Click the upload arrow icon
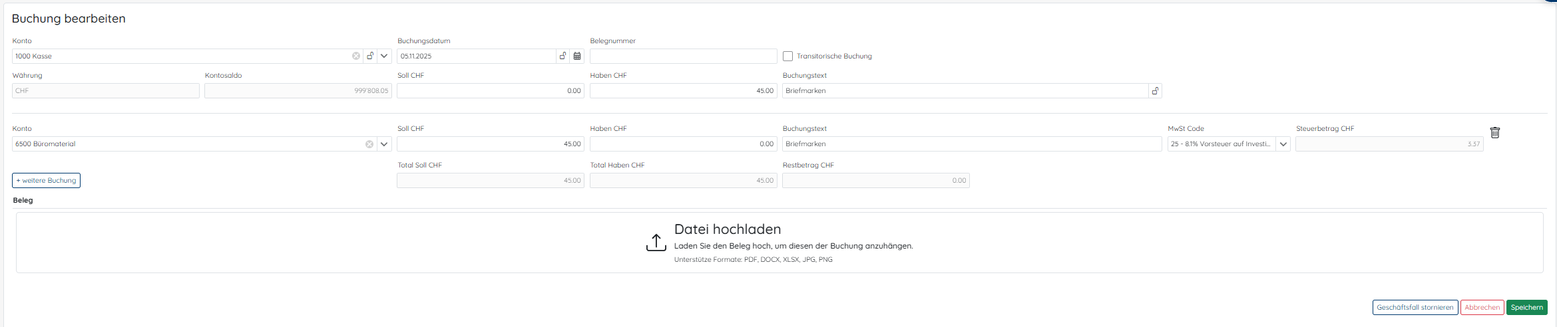The image size is (1557, 327). pyautogui.click(x=656, y=243)
